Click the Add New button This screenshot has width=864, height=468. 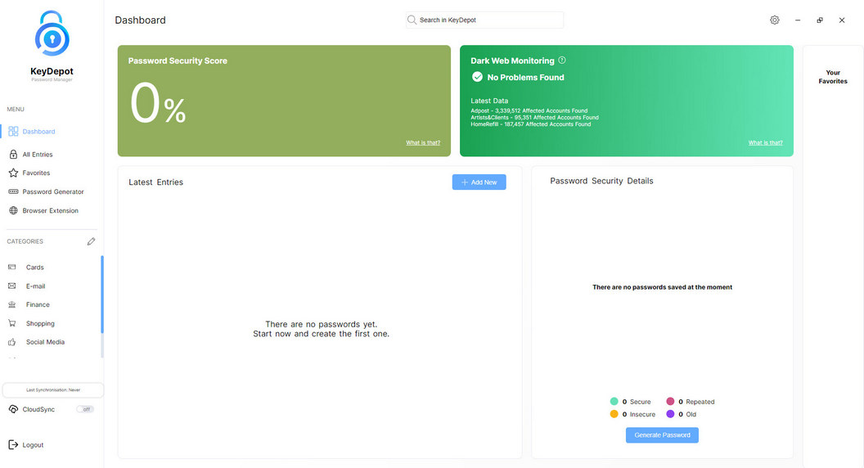click(x=479, y=182)
